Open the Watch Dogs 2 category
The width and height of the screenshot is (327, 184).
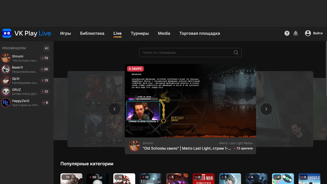pyautogui.click(x=309, y=179)
